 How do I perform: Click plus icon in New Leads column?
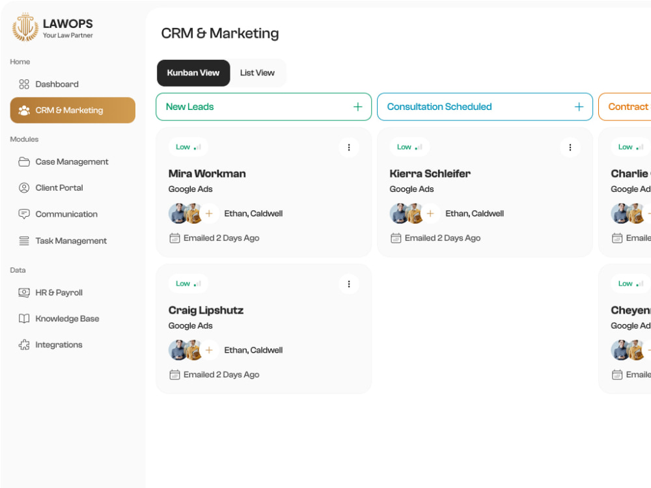[x=357, y=107]
